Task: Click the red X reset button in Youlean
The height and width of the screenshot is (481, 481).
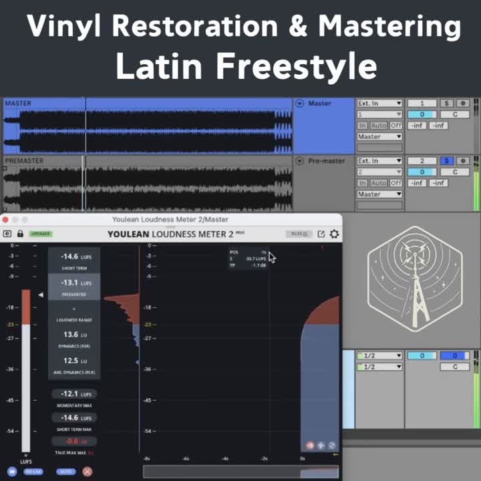Action: point(87,471)
